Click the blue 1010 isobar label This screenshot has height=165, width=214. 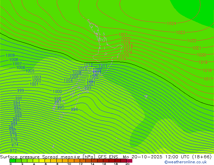pyautogui.click(x=83, y=69)
